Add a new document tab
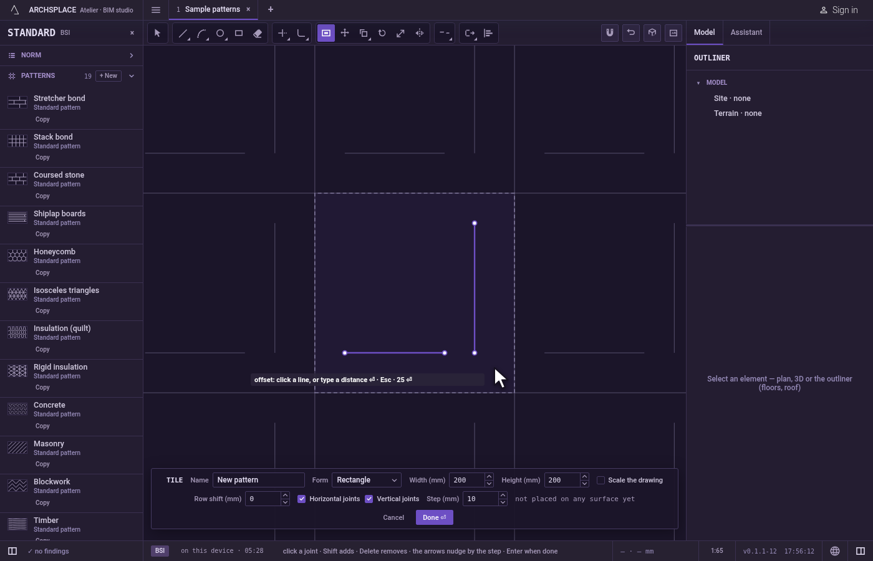 (x=271, y=9)
